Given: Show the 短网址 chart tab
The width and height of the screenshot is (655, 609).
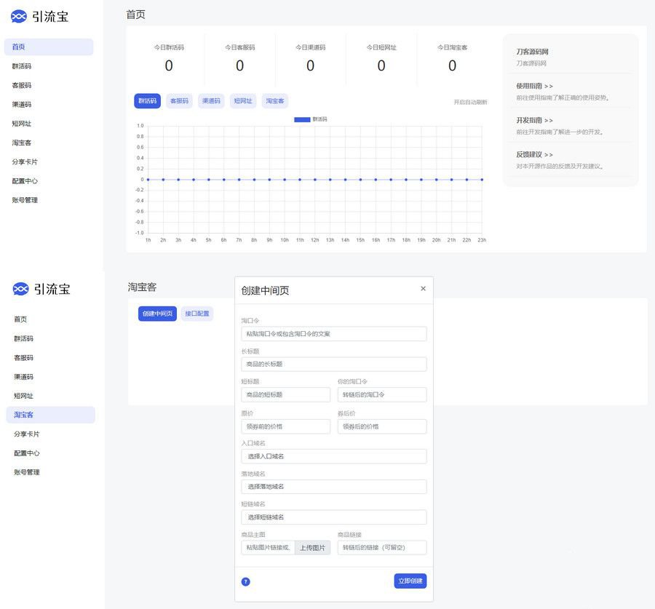Looking at the screenshot, I should [243, 101].
